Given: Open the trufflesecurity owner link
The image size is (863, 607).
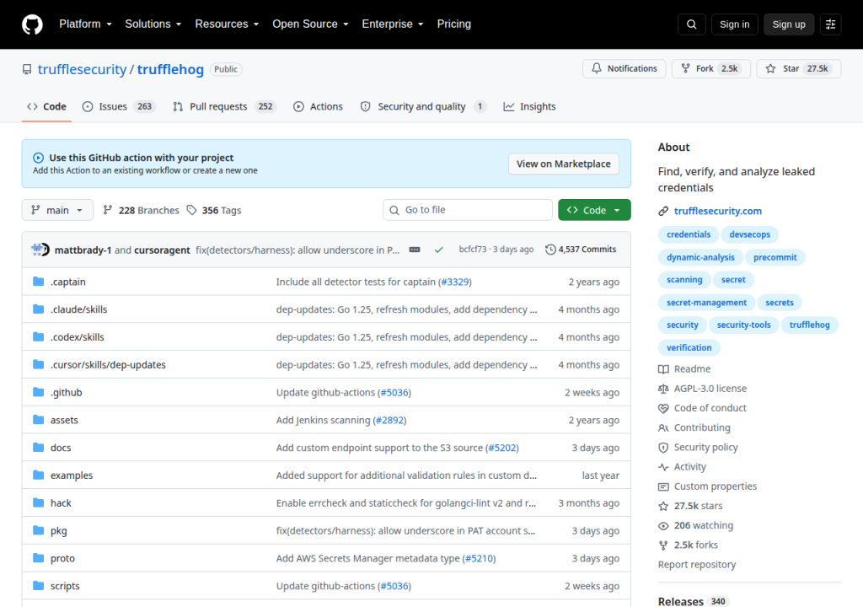Looking at the screenshot, I should [x=82, y=69].
